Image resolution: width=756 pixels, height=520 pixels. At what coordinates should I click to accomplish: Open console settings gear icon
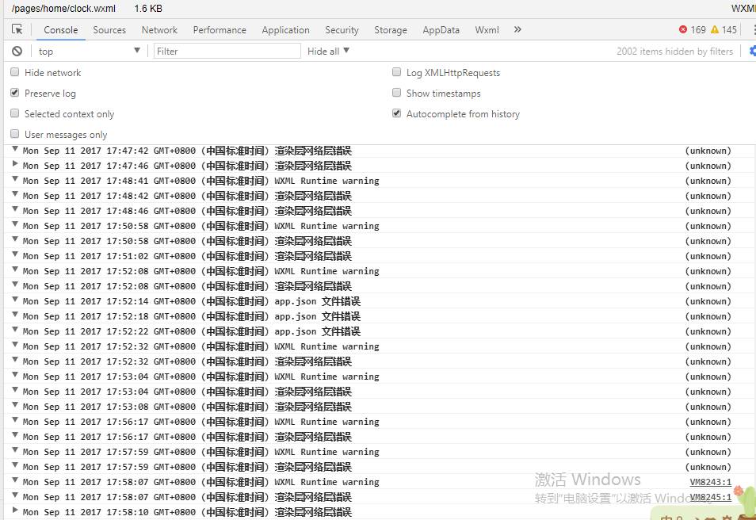[x=752, y=51]
